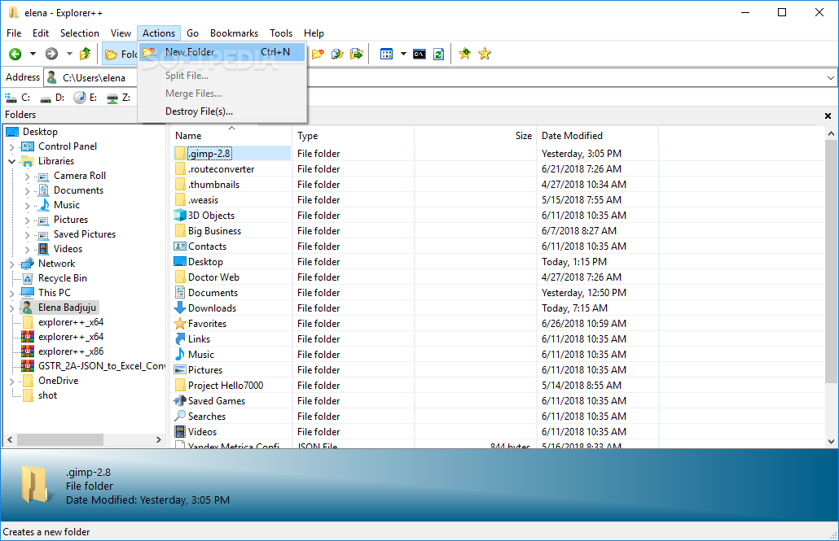Sort by the Type column header
The height and width of the screenshot is (541, 839).
354,136
